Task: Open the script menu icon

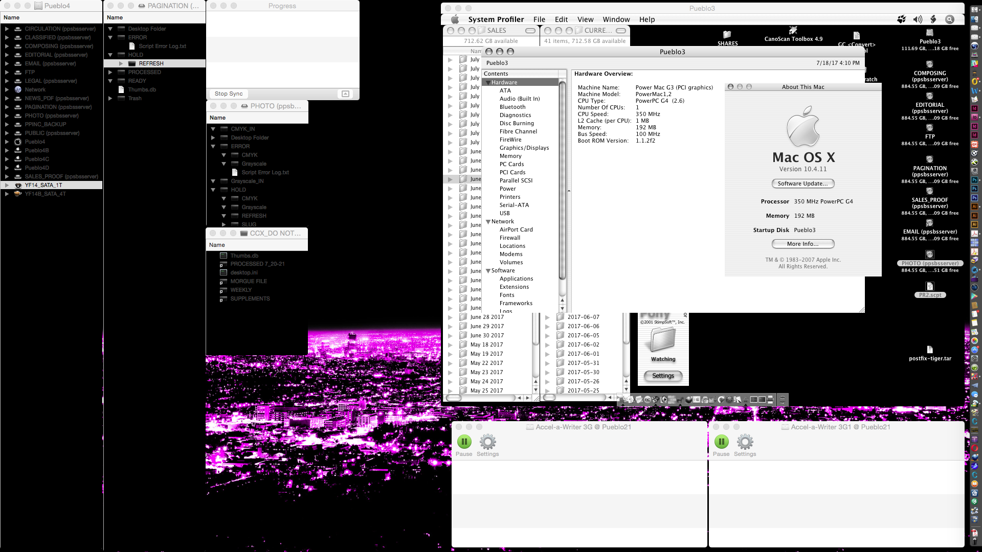Action: tap(933, 19)
